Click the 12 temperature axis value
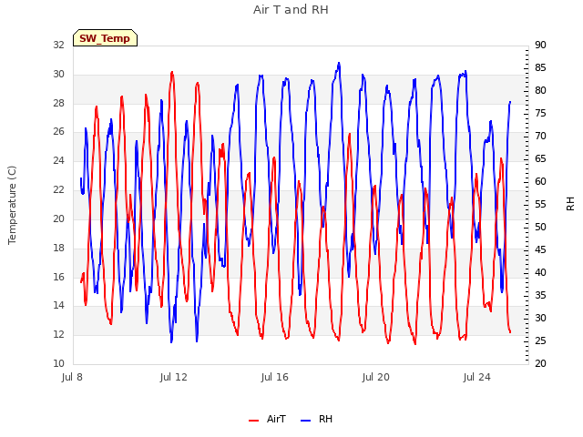Image resolution: width=583 pixels, height=437 pixels. click(58, 334)
